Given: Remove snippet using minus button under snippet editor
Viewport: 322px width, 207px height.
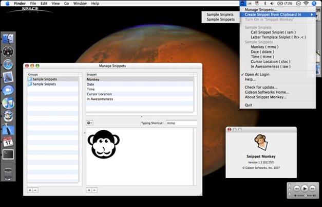Looking at the screenshot, I should (94, 190).
